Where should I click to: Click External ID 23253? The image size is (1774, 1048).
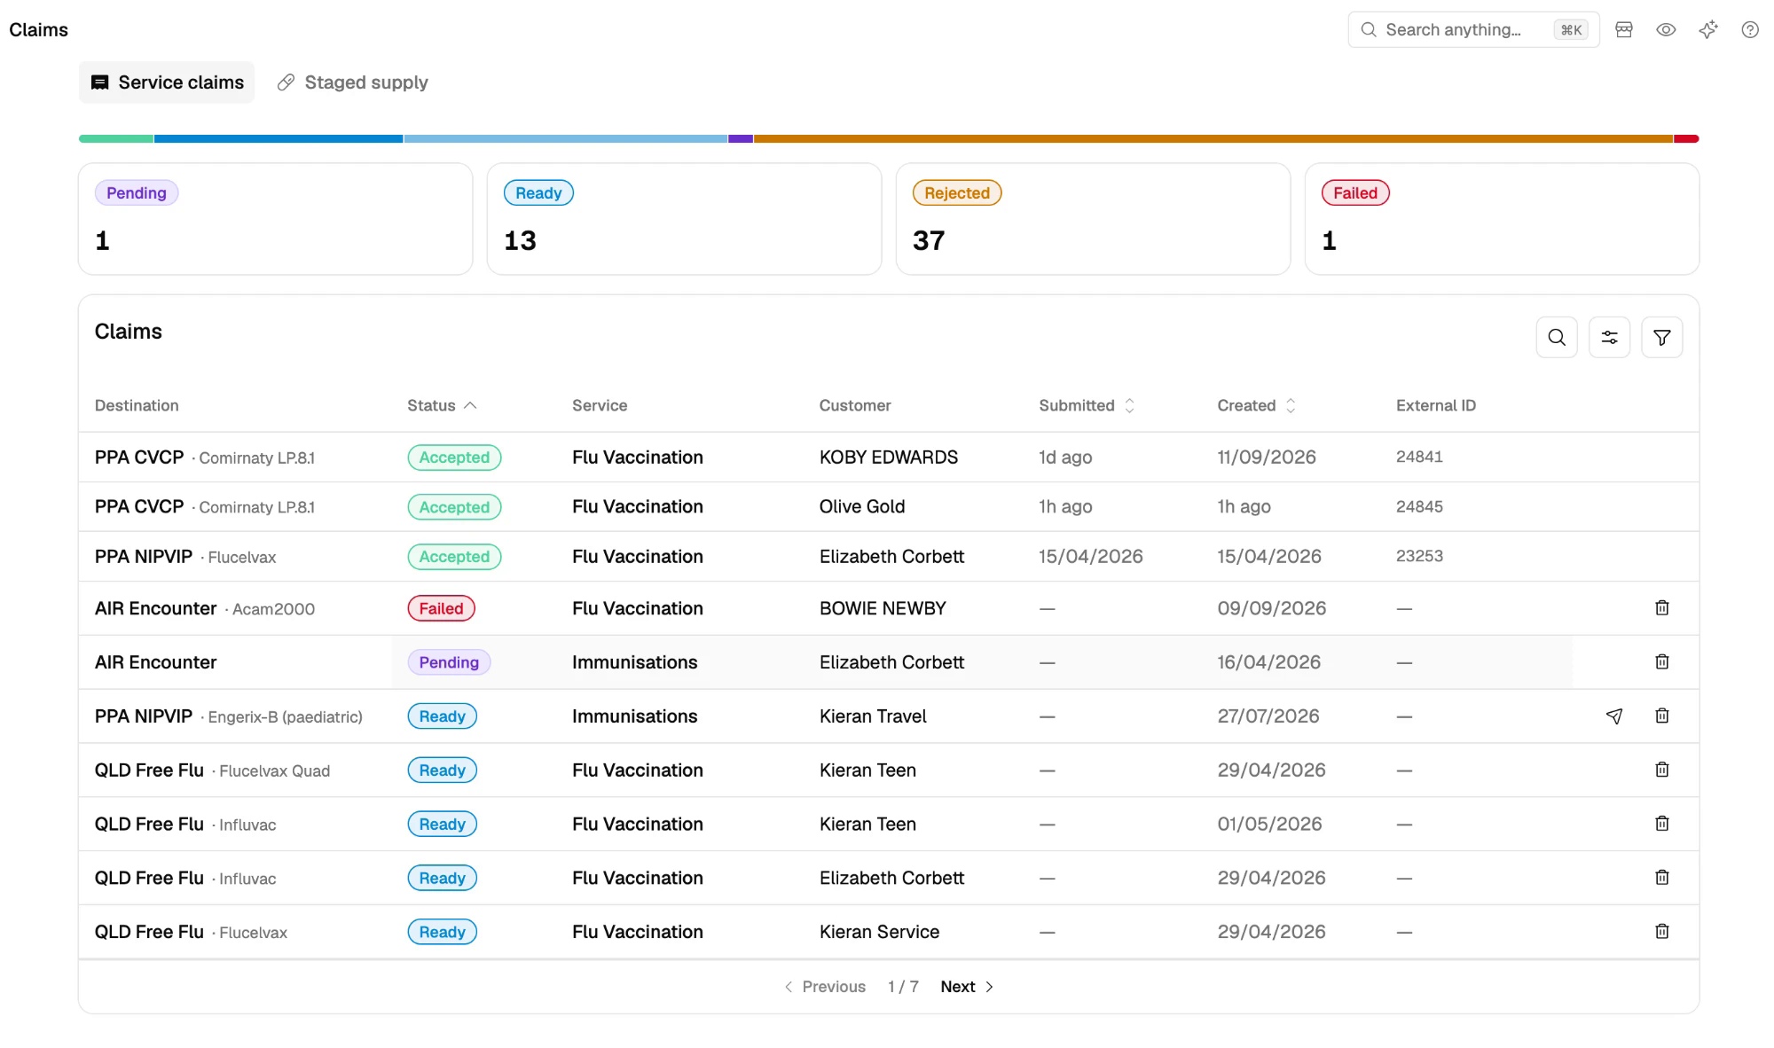1419,556
